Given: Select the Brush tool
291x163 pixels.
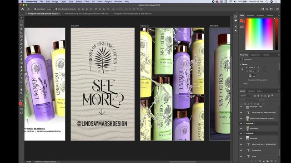Looking at the screenshot, I should pyautogui.click(x=21, y=48).
